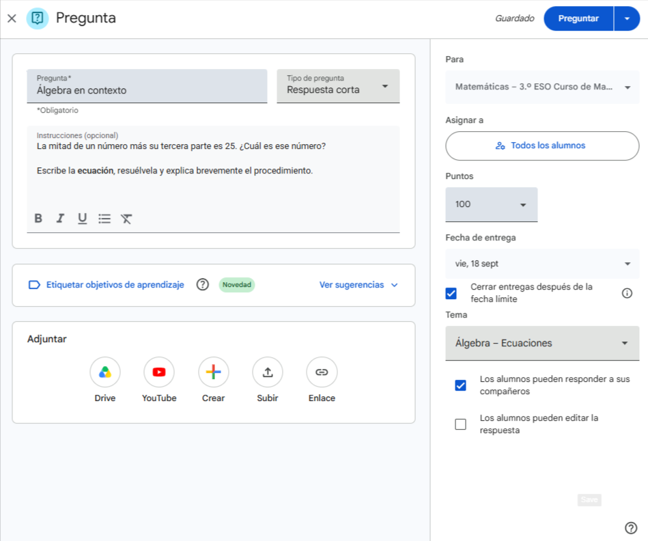
Task: Close the Pregunta editor with the X
Action: click(x=12, y=18)
